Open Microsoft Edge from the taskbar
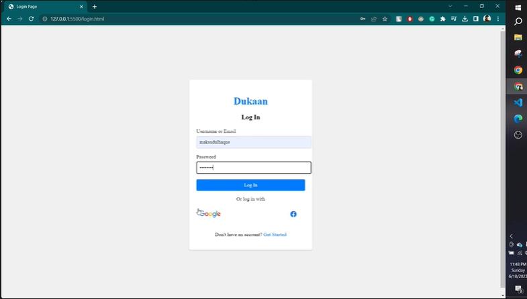 (x=518, y=119)
